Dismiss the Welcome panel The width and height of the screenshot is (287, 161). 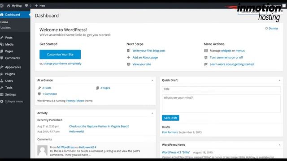pos(272,28)
